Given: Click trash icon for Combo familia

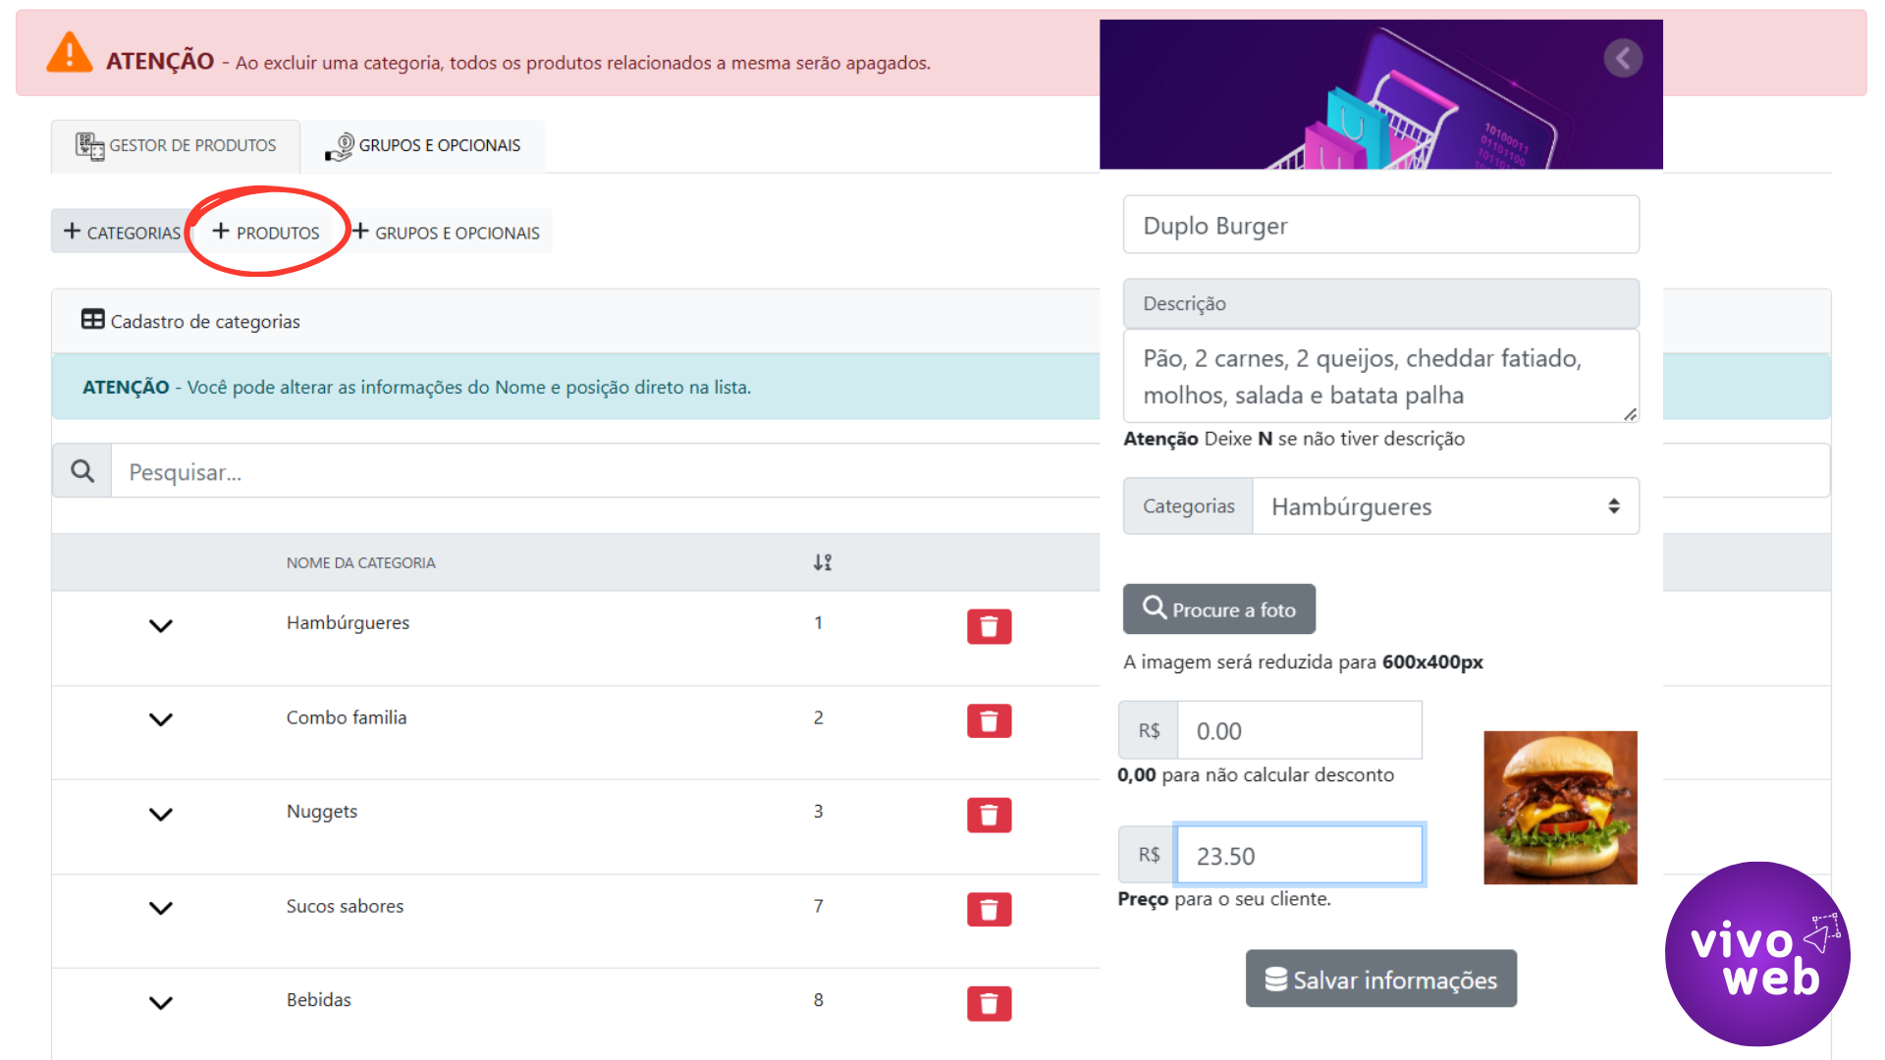Looking at the screenshot, I should point(989,721).
